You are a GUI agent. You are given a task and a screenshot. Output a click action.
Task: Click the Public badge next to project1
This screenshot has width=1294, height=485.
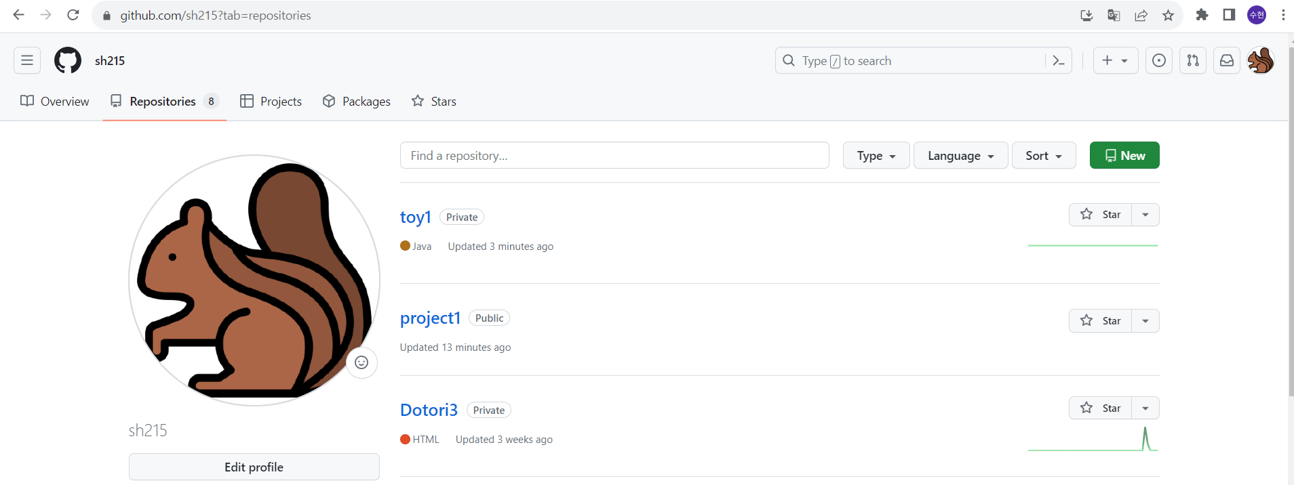490,318
